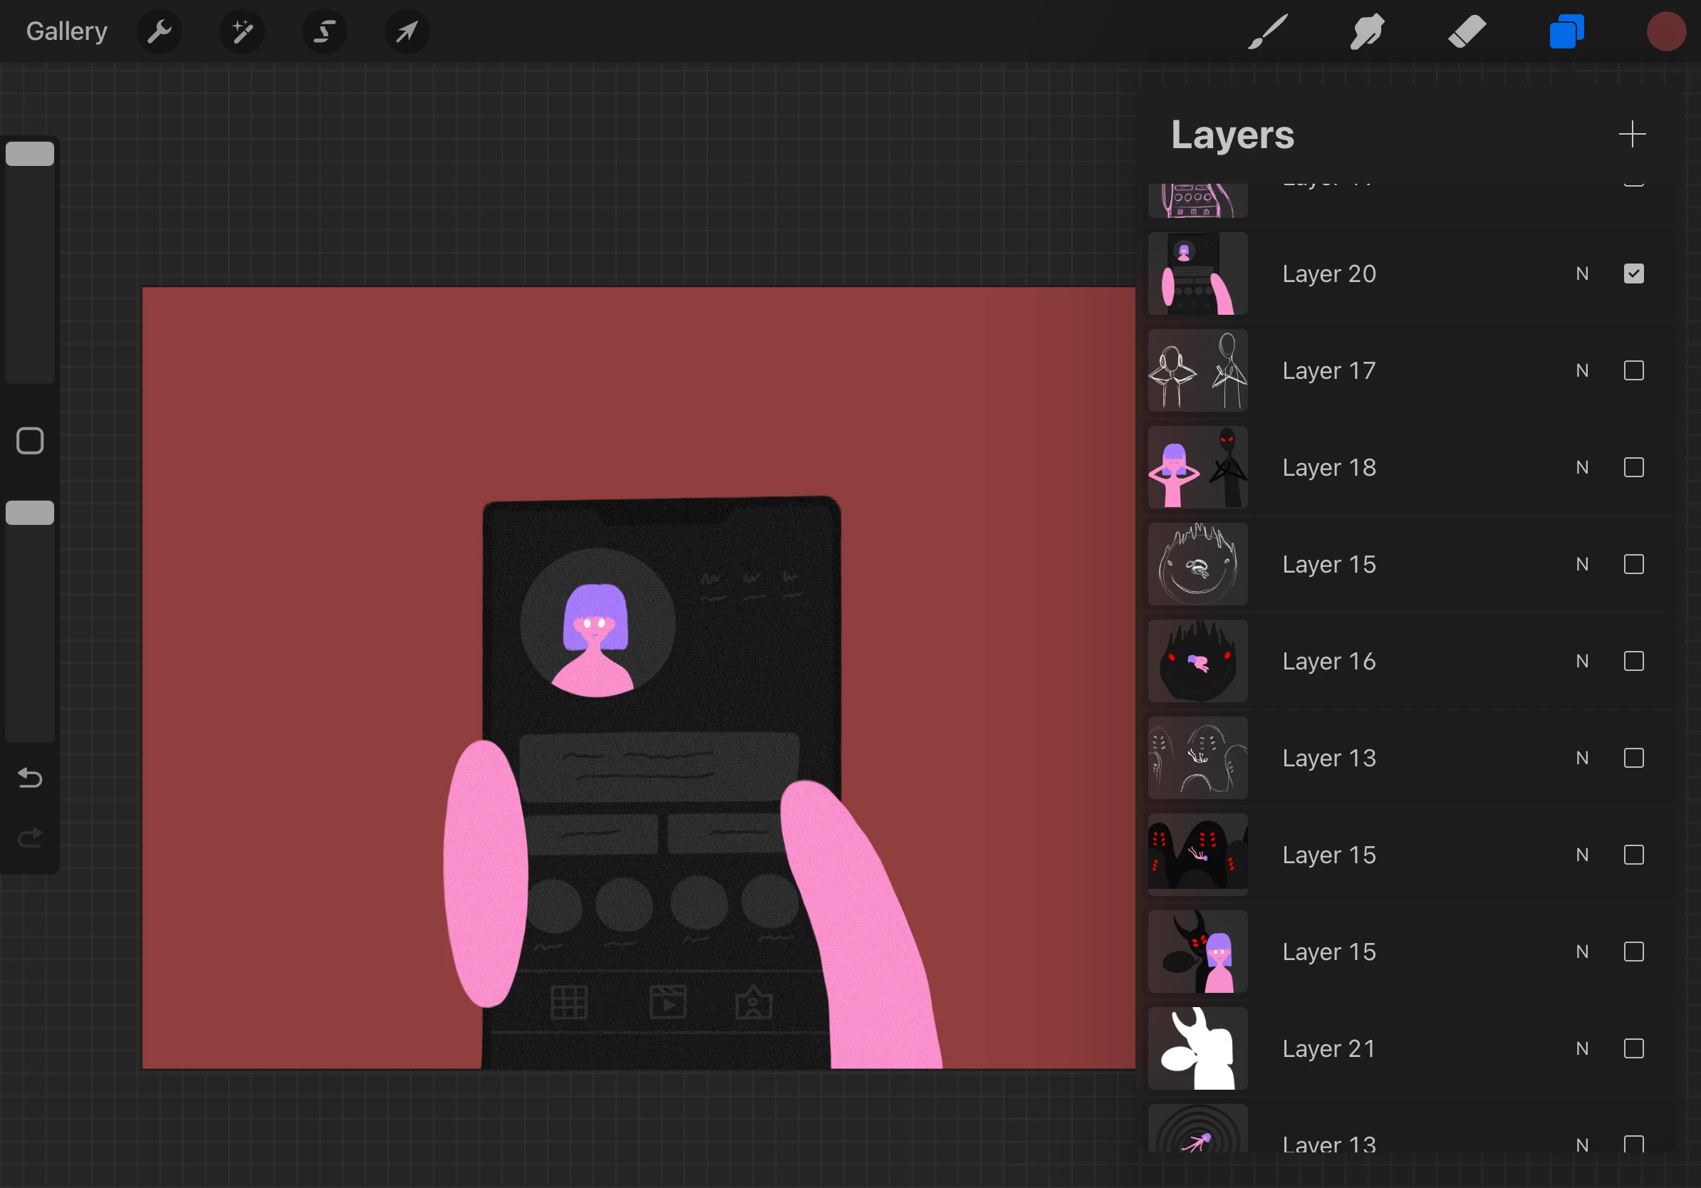Image resolution: width=1701 pixels, height=1188 pixels.
Task: Redo using the sidebar redo arrow
Action: 30,838
